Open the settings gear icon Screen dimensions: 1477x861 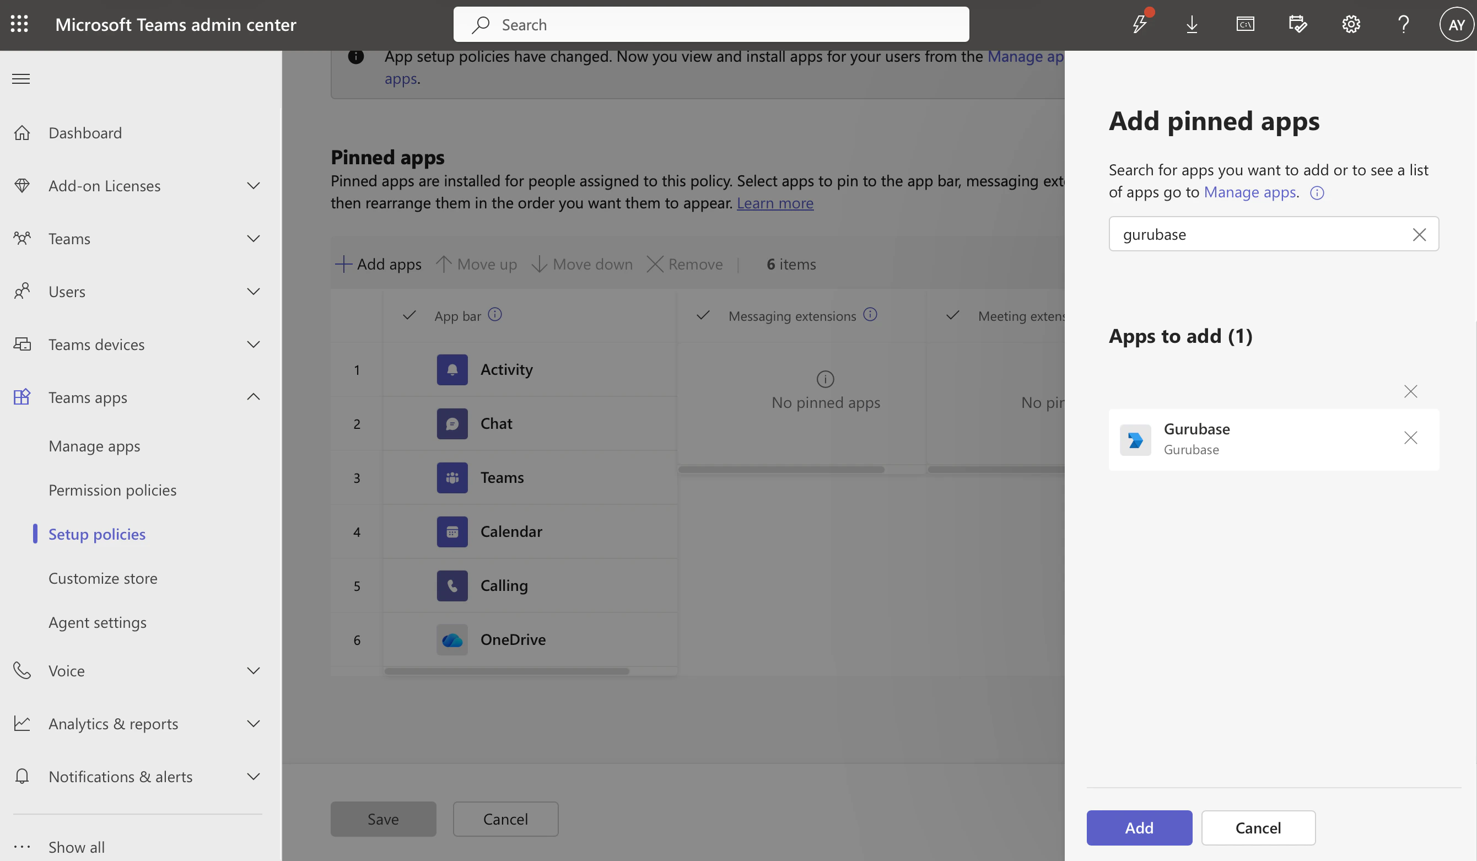[1351, 24]
